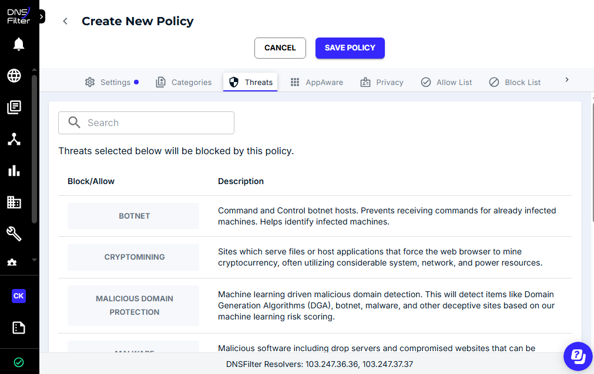Toggle Malicious Domain Protection blocking

click(x=133, y=305)
